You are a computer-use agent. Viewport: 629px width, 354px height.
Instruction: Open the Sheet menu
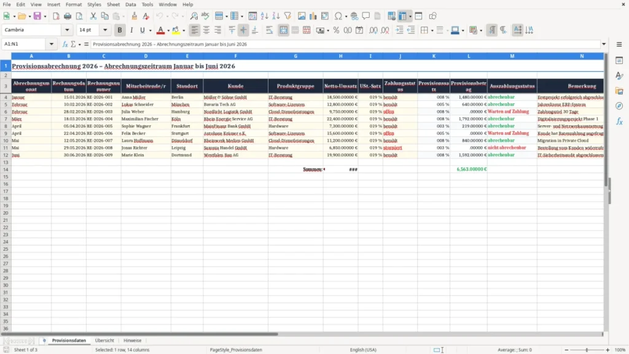tap(113, 4)
